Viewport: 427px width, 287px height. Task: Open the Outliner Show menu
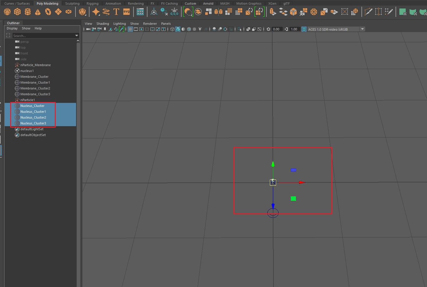point(26,28)
